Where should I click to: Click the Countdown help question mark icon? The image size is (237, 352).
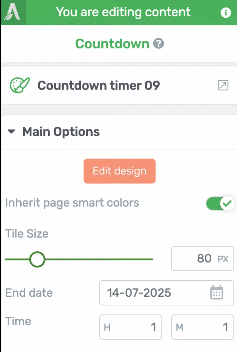click(158, 43)
